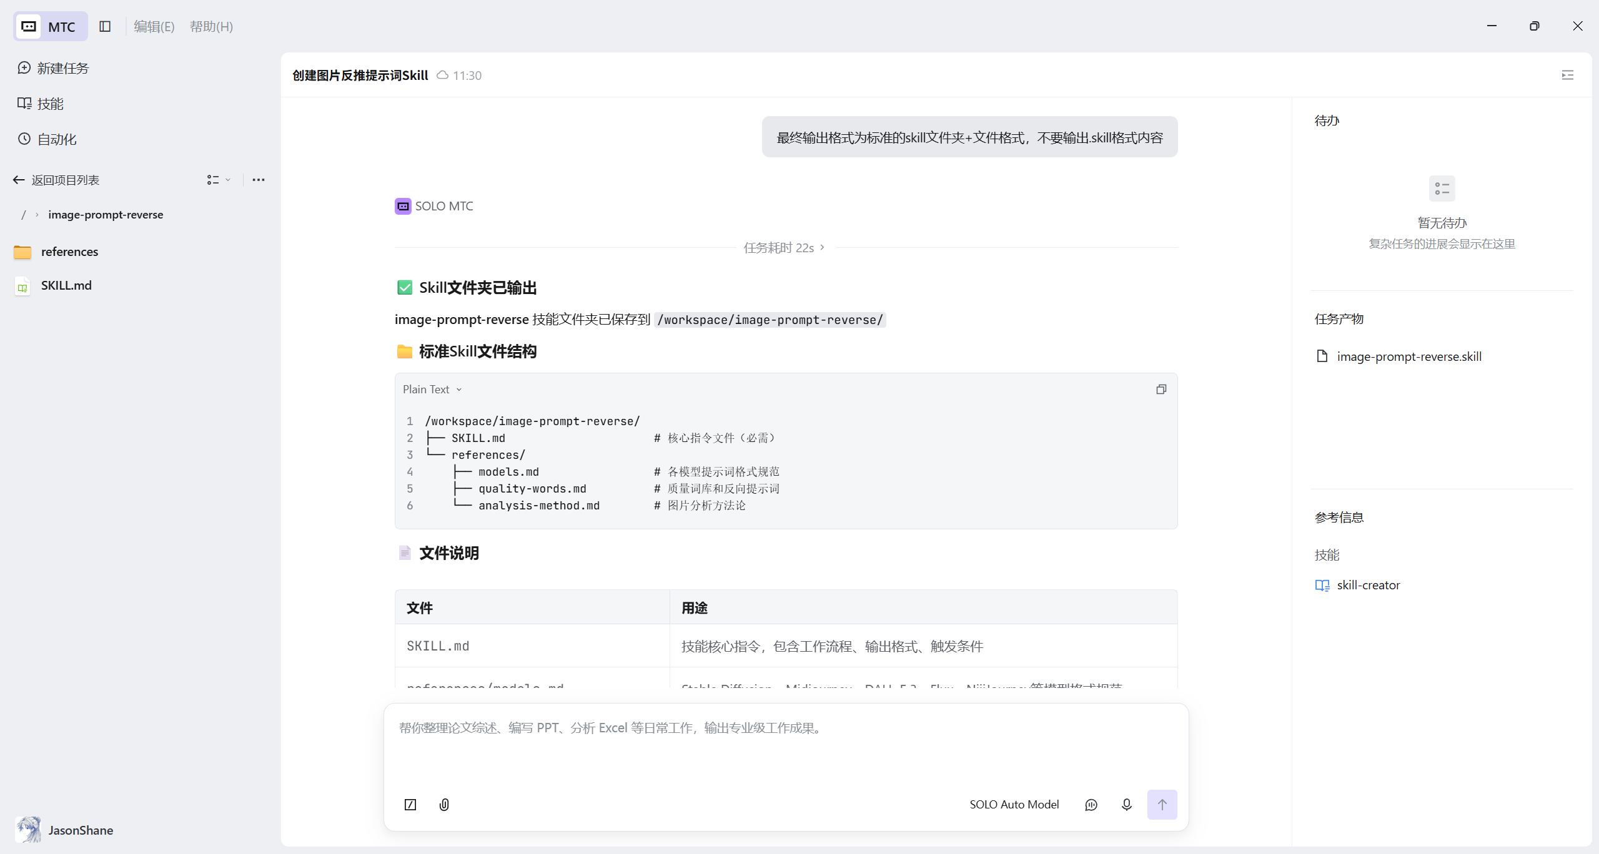
Task: Click the 文件 table column header
Action: (x=532, y=607)
